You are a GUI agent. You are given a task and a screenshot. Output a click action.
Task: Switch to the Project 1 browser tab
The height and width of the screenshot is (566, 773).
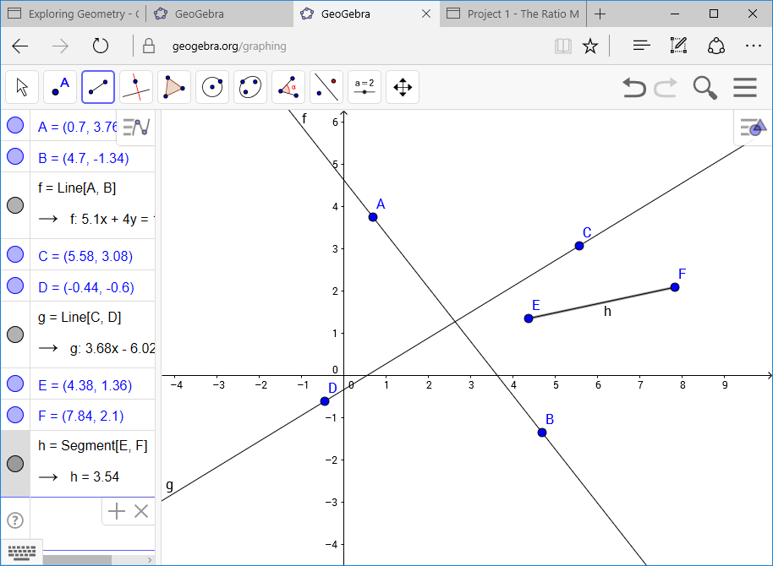tap(513, 14)
